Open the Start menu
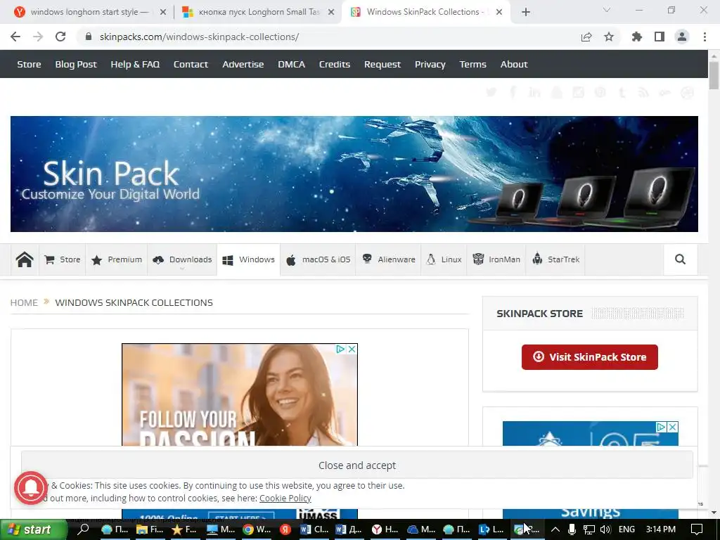This screenshot has height=540, width=720. coord(33,529)
